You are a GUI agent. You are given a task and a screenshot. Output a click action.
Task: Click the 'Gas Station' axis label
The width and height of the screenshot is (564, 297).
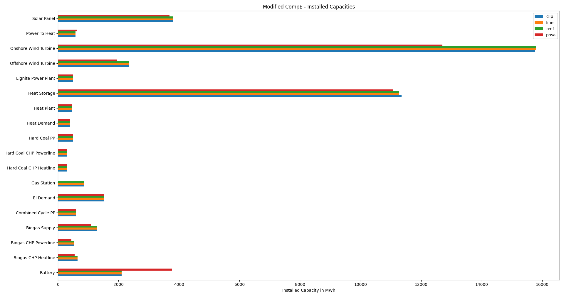coord(43,183)
